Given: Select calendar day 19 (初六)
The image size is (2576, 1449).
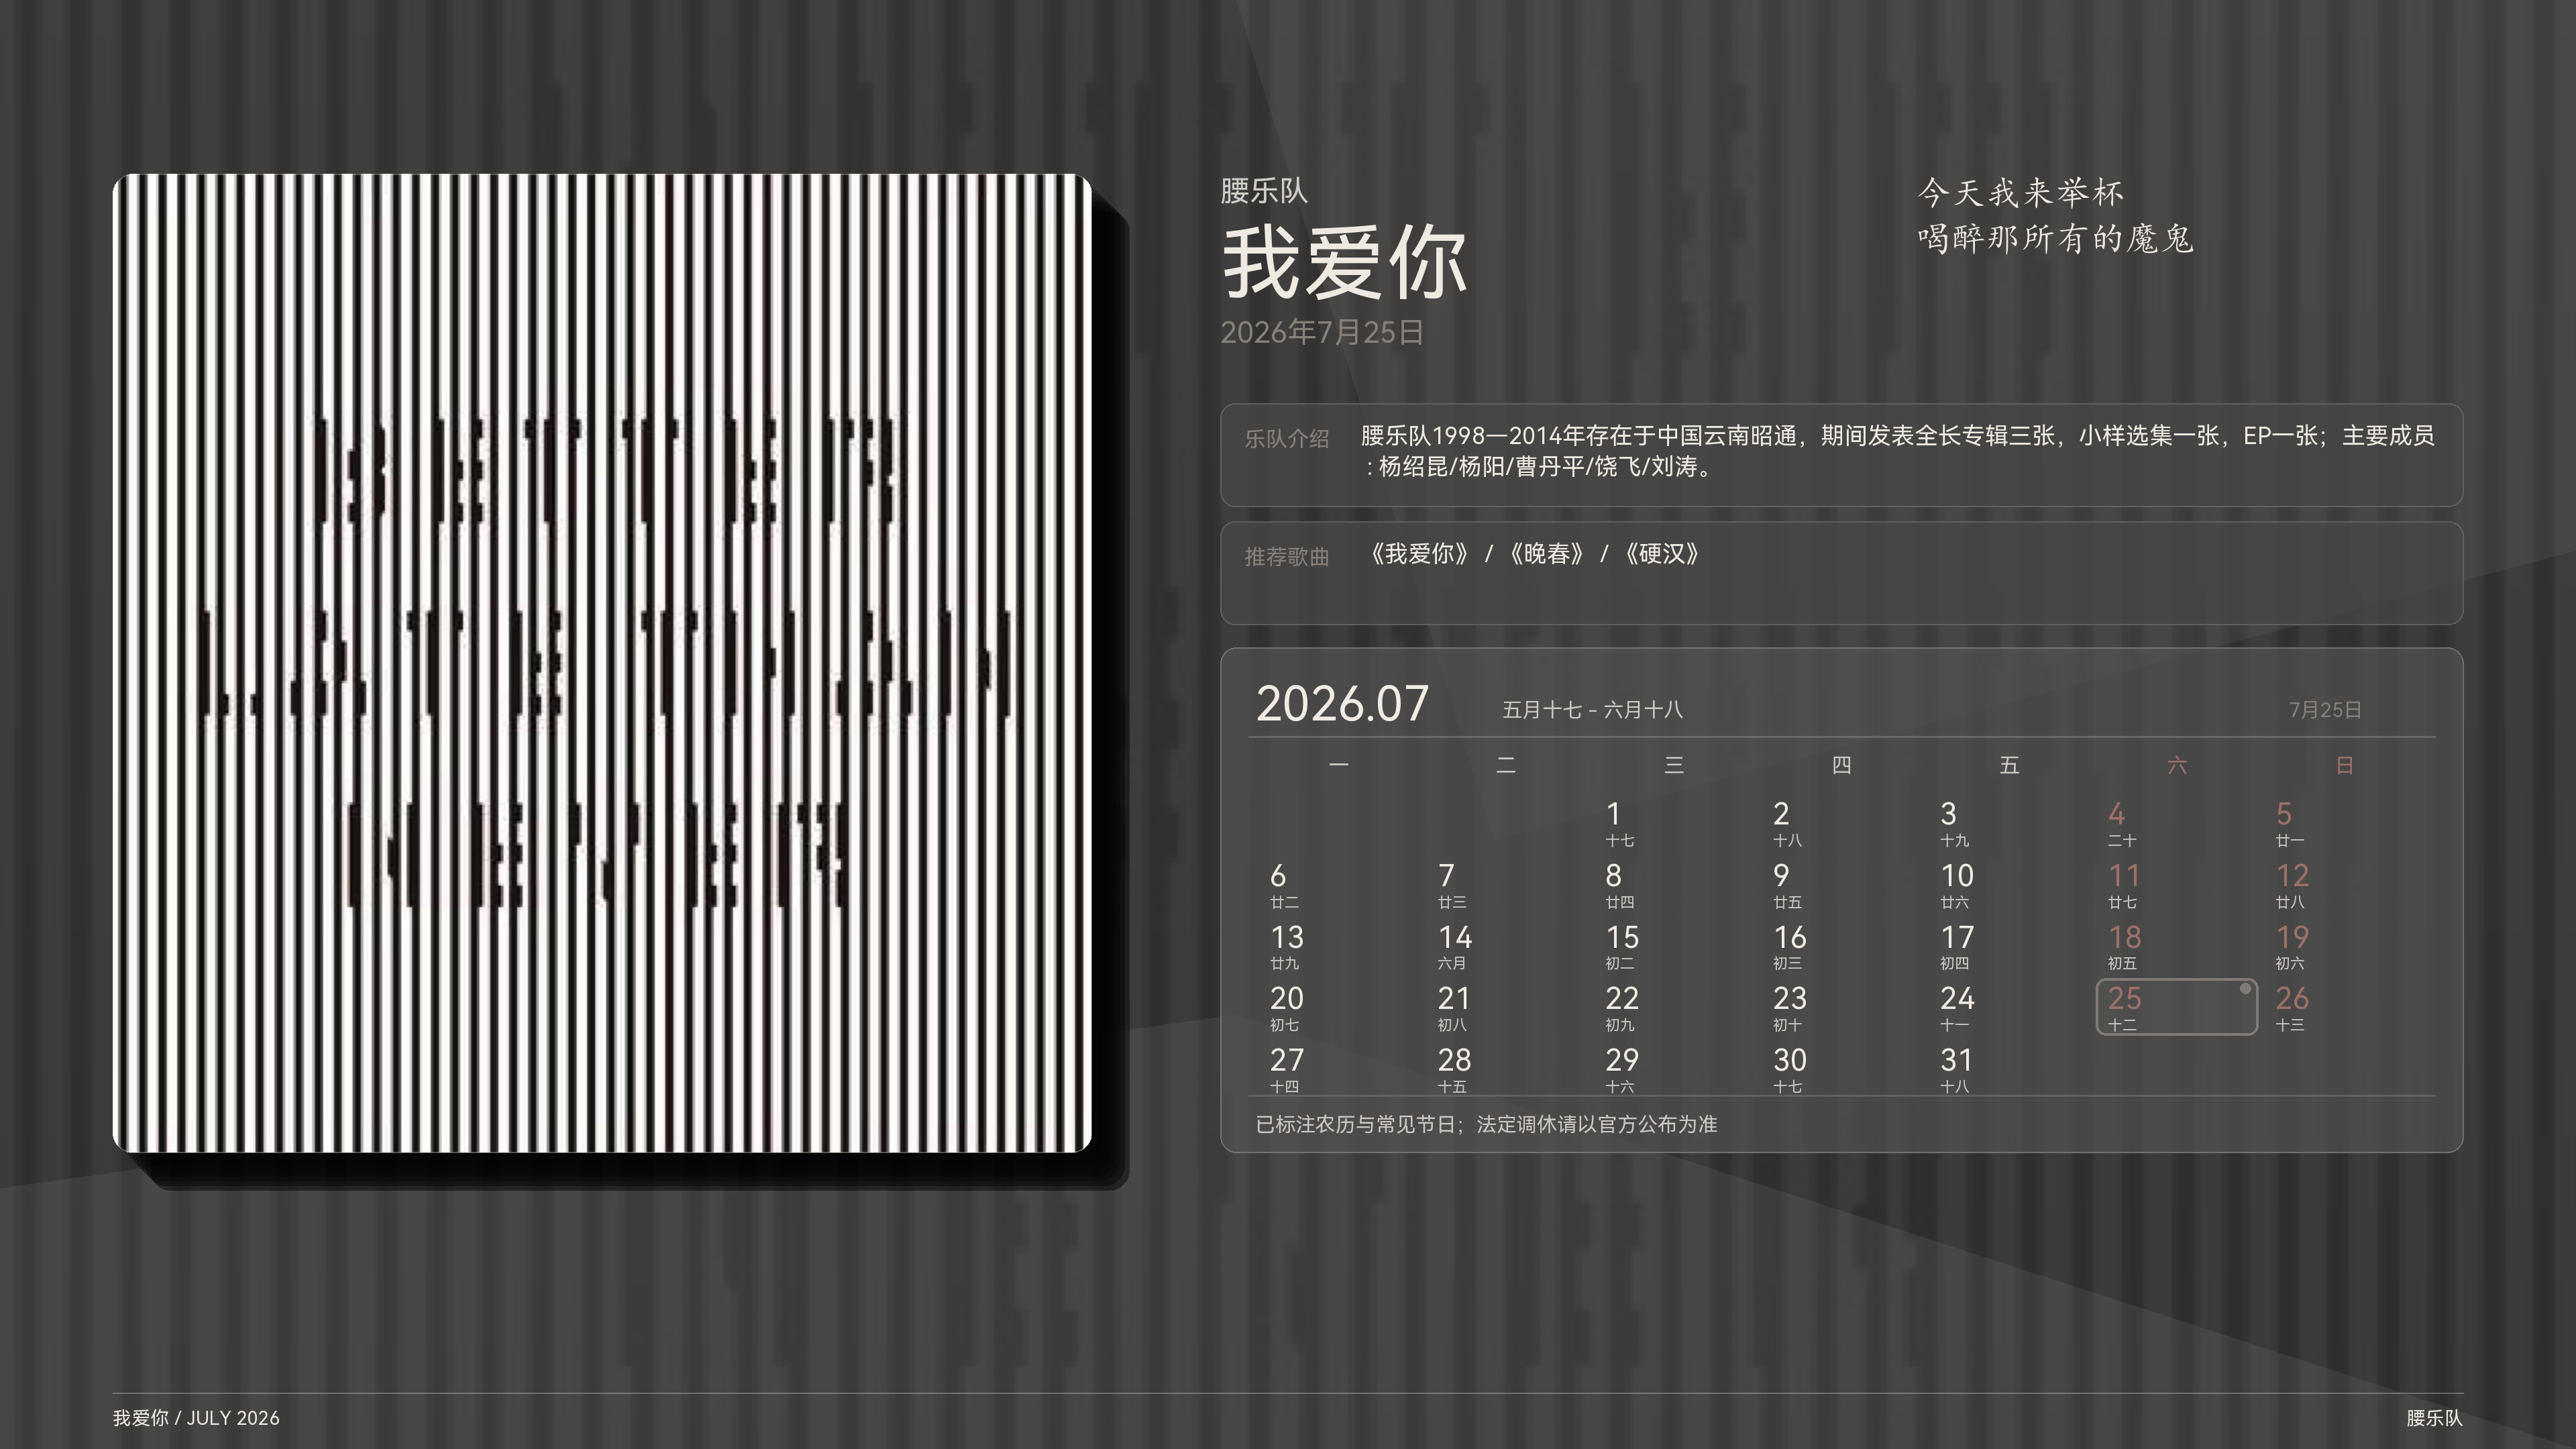Looking at the screenshot, I should 2292,946.
